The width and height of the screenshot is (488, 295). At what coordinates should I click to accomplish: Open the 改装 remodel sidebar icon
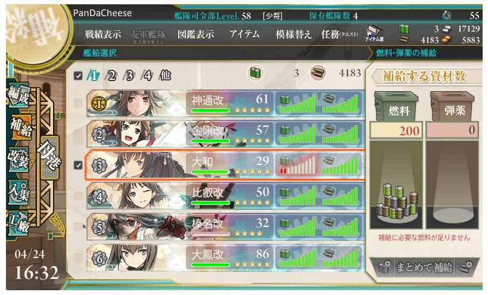pos(18,159)
